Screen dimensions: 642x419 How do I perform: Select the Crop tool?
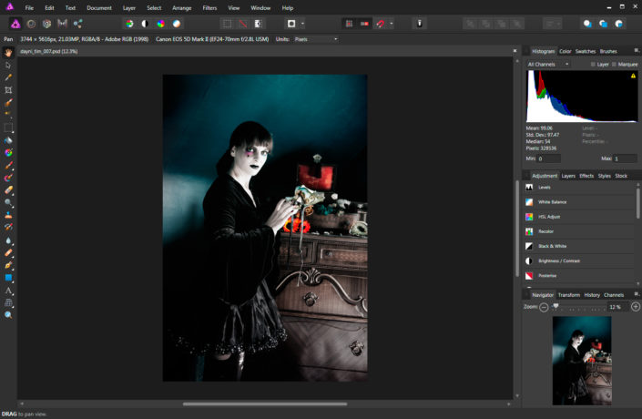(x=8, y=90)
